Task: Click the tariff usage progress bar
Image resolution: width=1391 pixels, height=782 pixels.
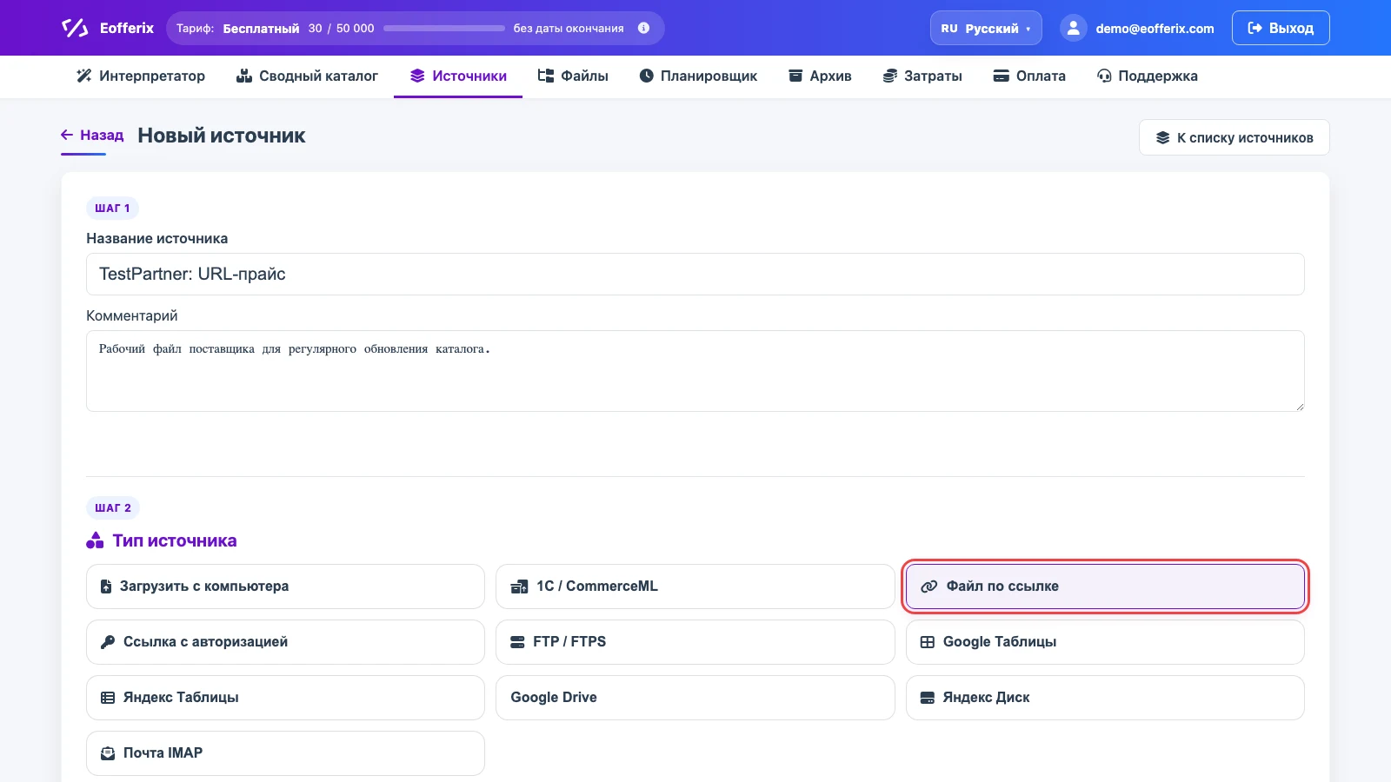Action: tap(444, 28)
